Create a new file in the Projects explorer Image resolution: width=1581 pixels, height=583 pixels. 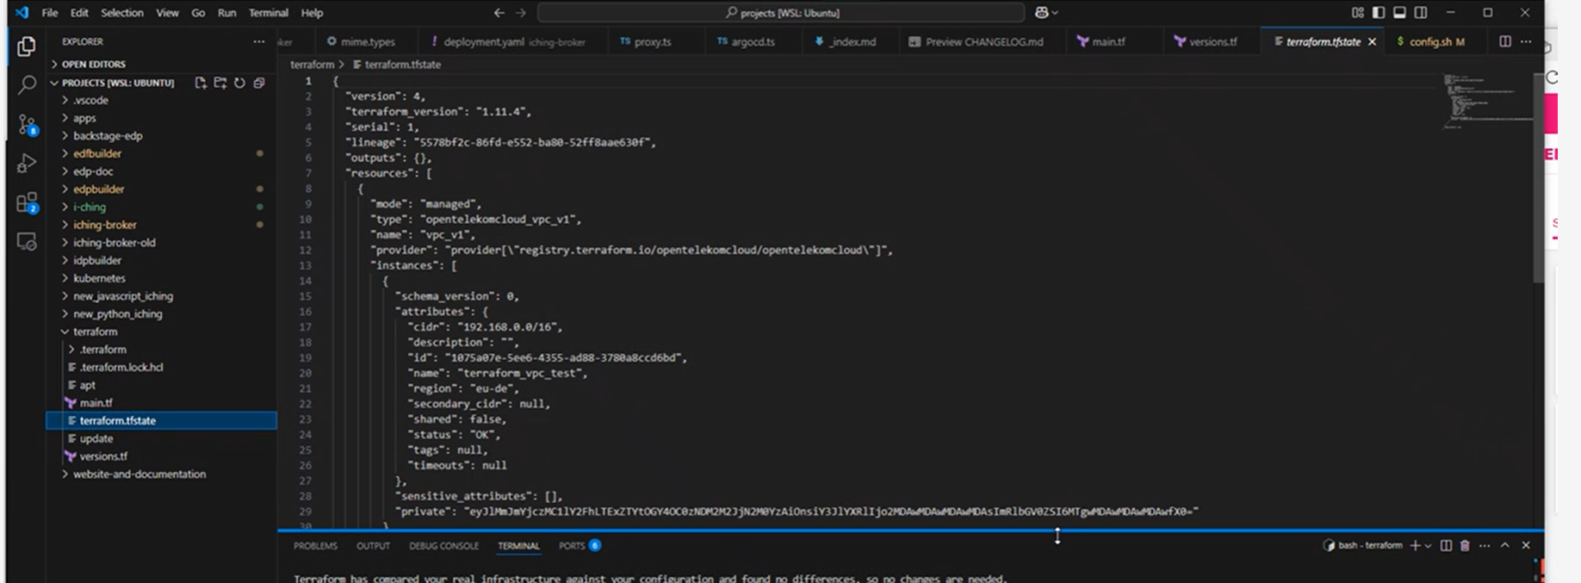point(201,83)
